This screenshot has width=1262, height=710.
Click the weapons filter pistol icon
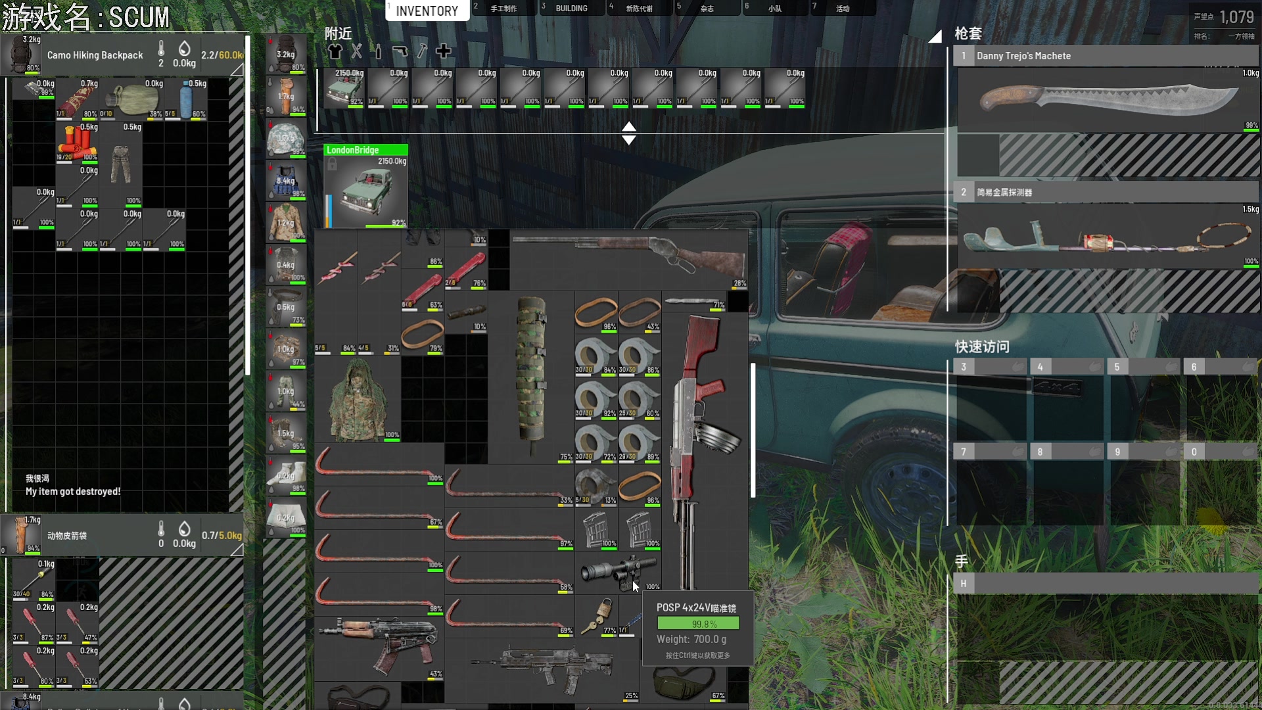point(400,51)
